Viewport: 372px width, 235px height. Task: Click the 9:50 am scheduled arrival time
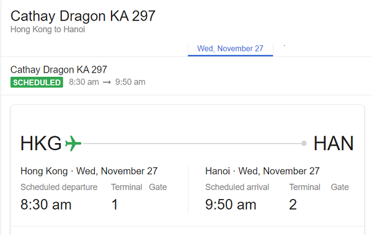(x=231, y=205)
